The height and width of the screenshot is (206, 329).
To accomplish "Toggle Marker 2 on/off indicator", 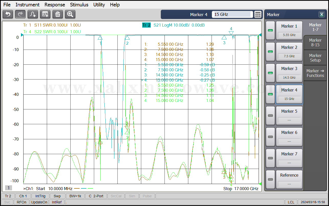I will (270, 52).
